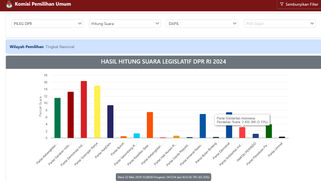This screenshot has height=181, width=321.
Task: Click the red Partai Solidaritas Indonesia bar
Action: (x=242, y=132)
